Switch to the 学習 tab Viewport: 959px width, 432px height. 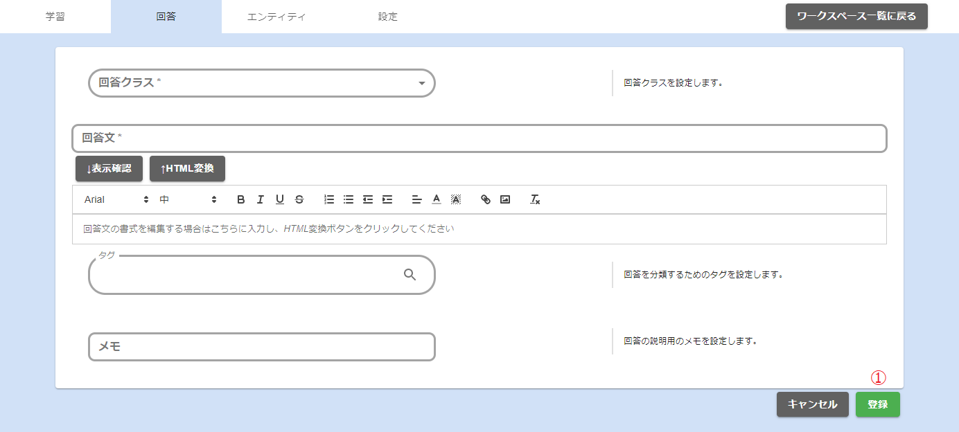coord(55,17)
